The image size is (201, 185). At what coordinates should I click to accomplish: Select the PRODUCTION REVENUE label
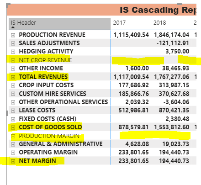(x=52, y=35)
